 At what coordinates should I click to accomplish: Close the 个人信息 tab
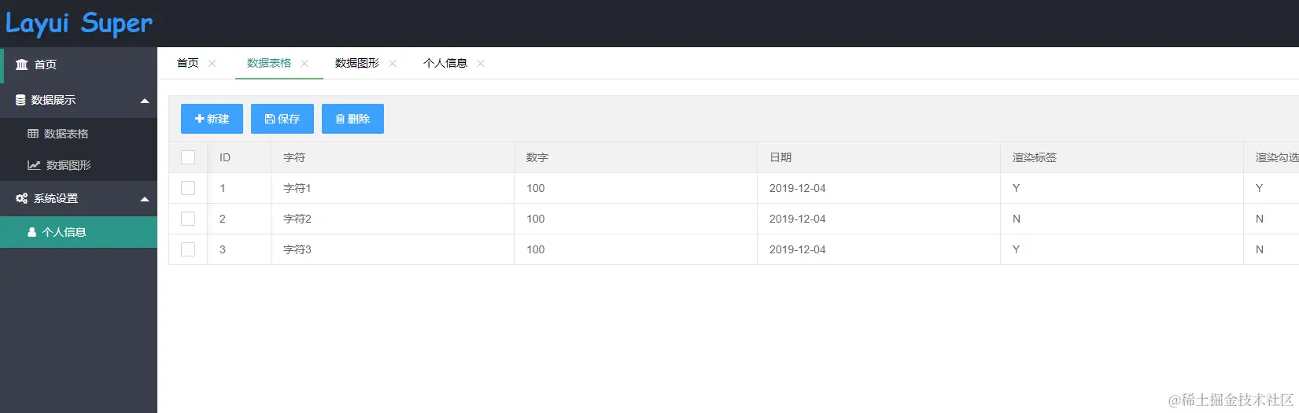(481, 64)
